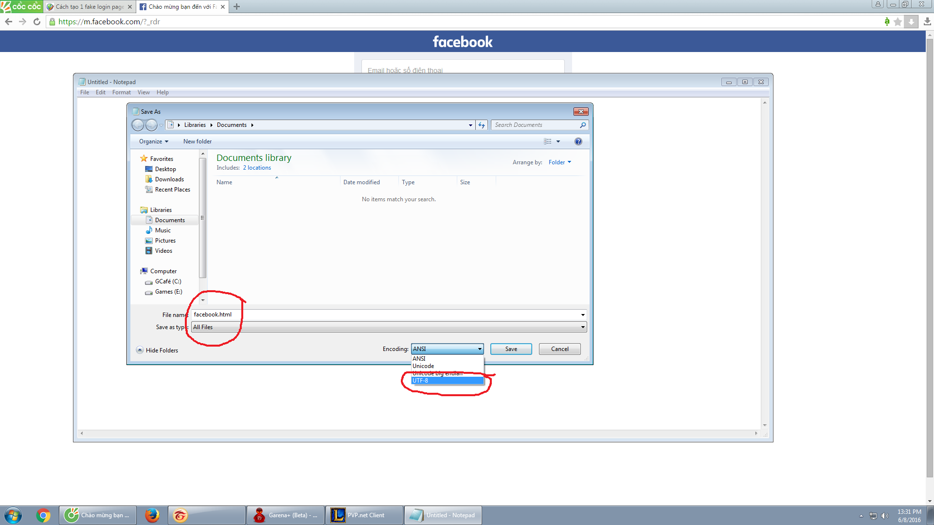
Task: Close the Save As dialog
Action: (581, 111)
